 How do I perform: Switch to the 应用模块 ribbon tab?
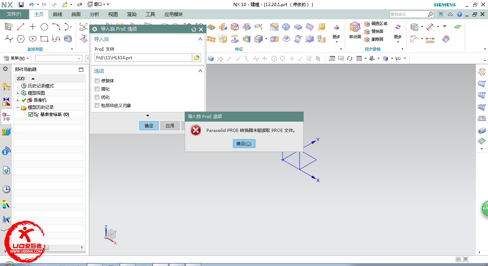(174, 14)
